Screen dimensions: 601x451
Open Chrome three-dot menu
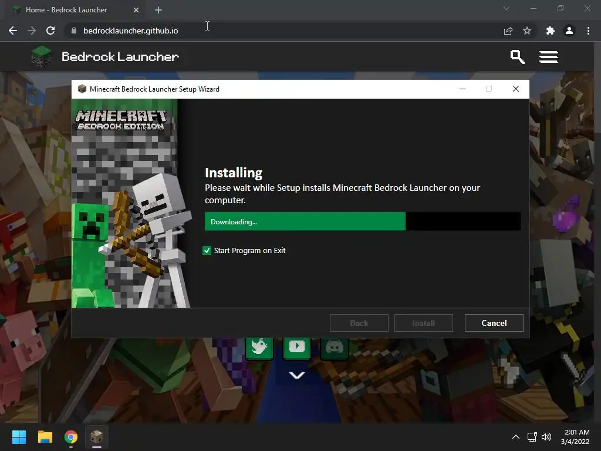pyautogui.click(x=588, y=31)
